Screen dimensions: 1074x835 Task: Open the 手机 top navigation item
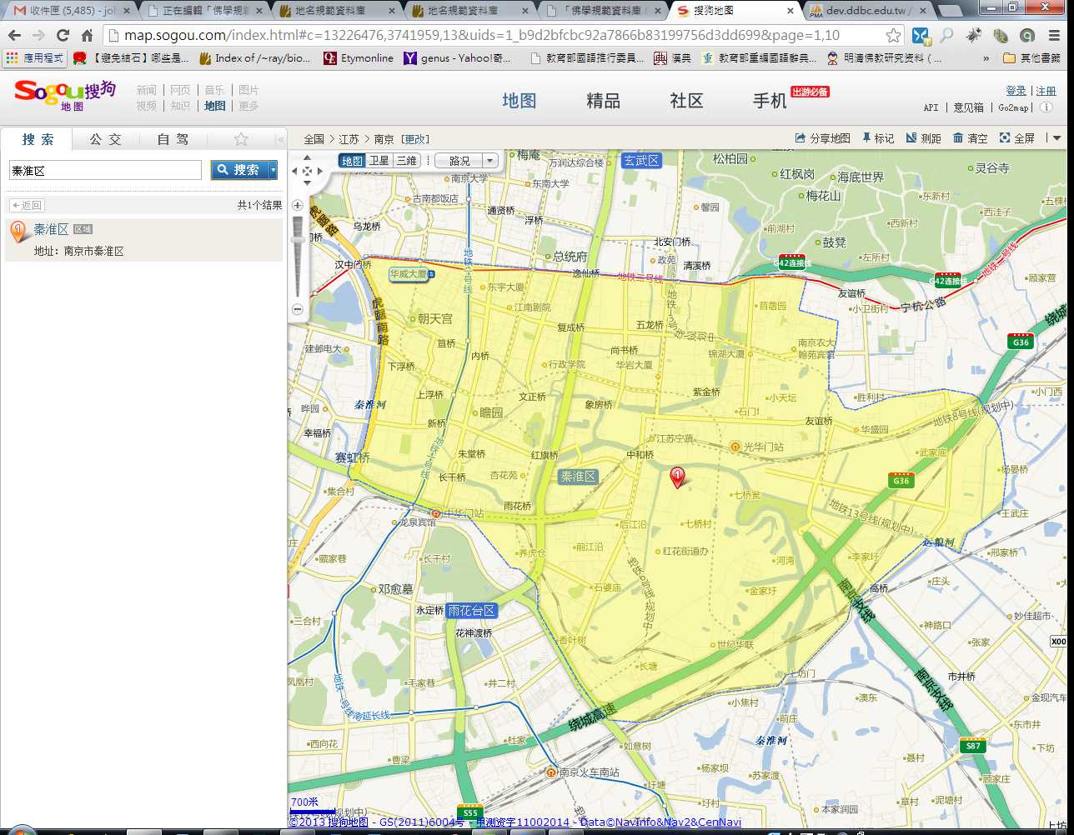pos(770,101)
